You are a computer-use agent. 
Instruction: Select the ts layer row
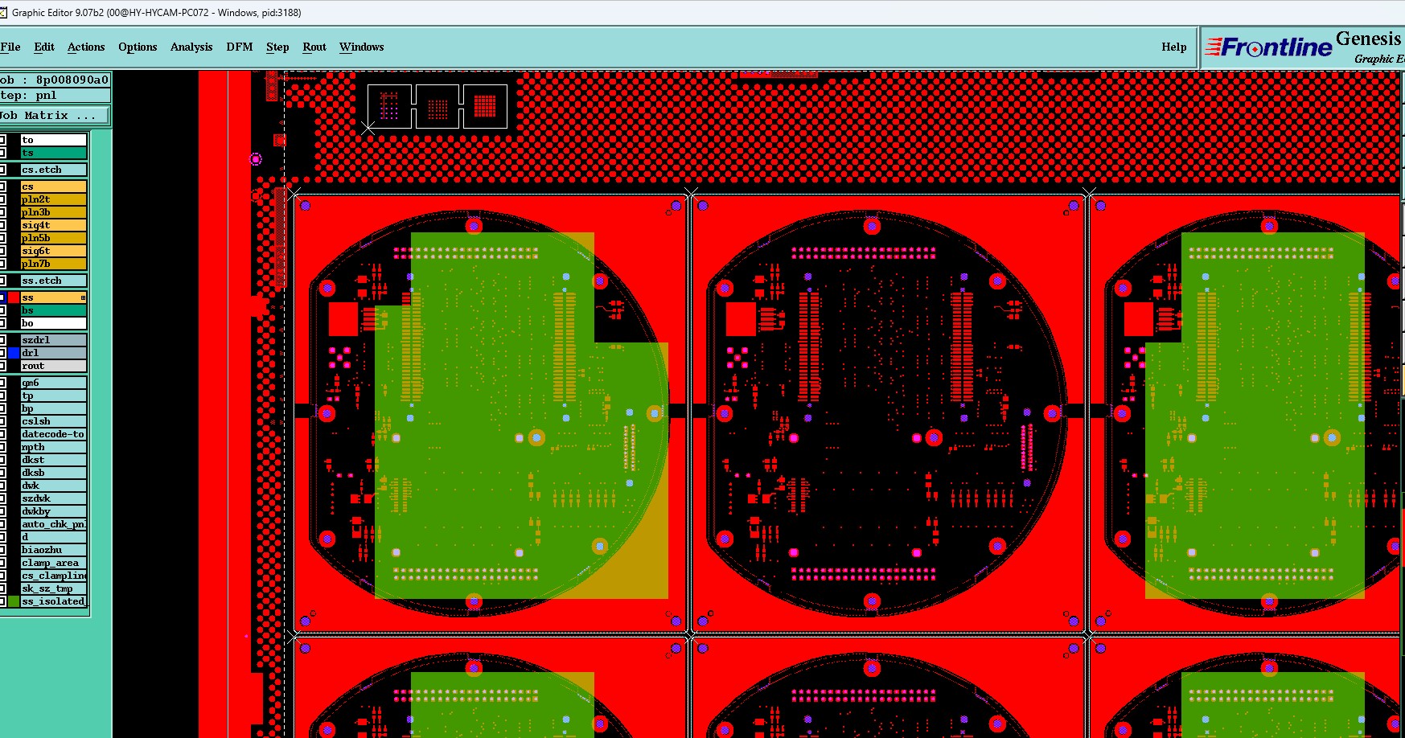click(x=53, y=153)
